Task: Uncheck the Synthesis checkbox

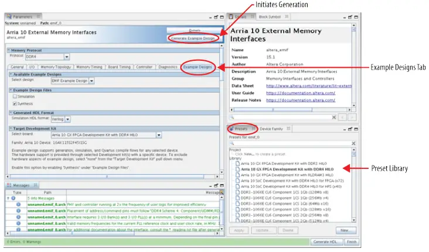Action: click(15, 103)
